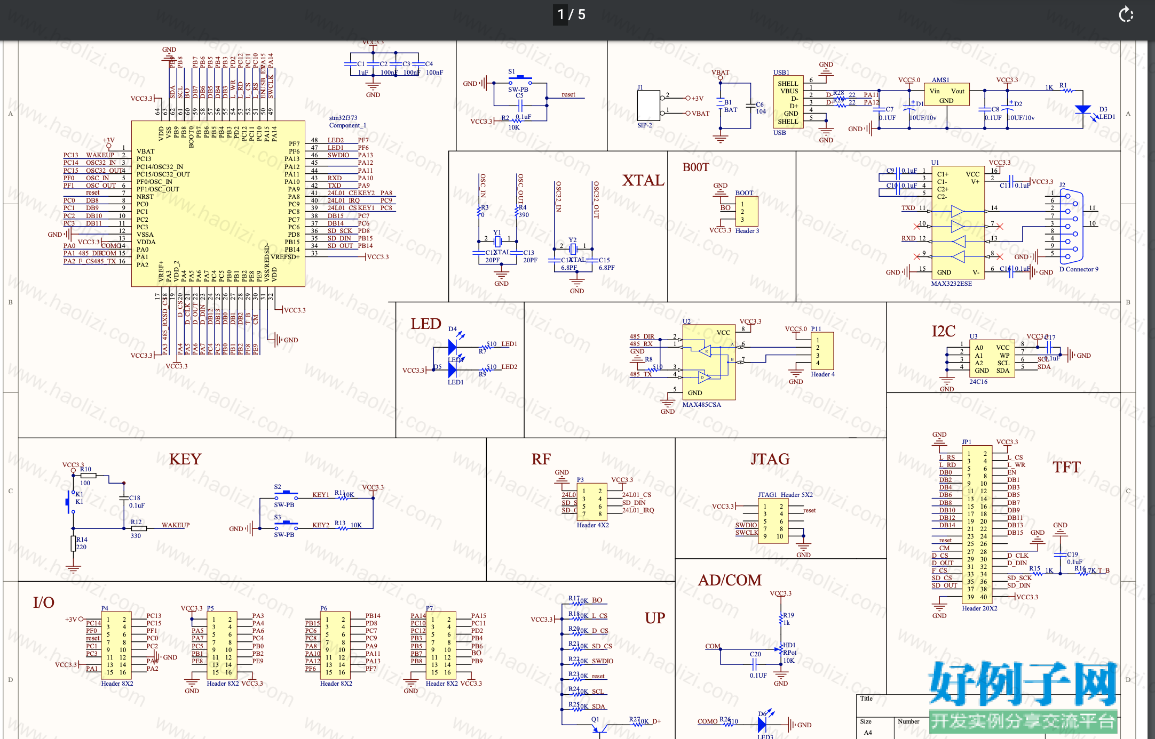
Task: Click the Q1 transistor symbol
Action: pyautogui.click(x=600, y=729)
